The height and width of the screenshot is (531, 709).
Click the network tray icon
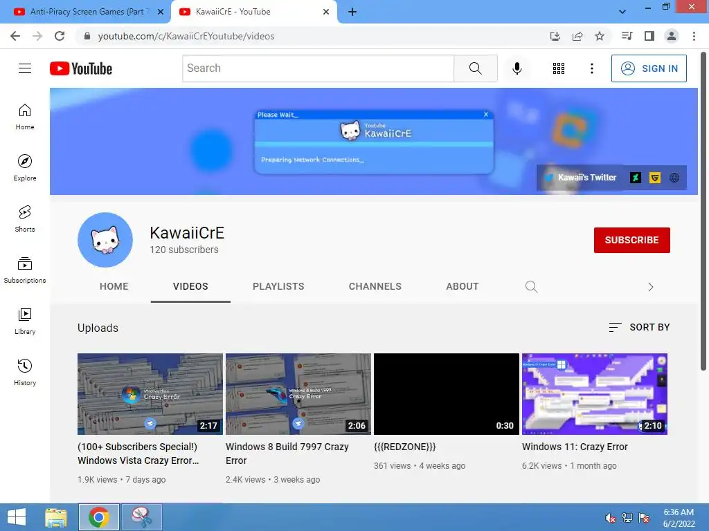627,518
